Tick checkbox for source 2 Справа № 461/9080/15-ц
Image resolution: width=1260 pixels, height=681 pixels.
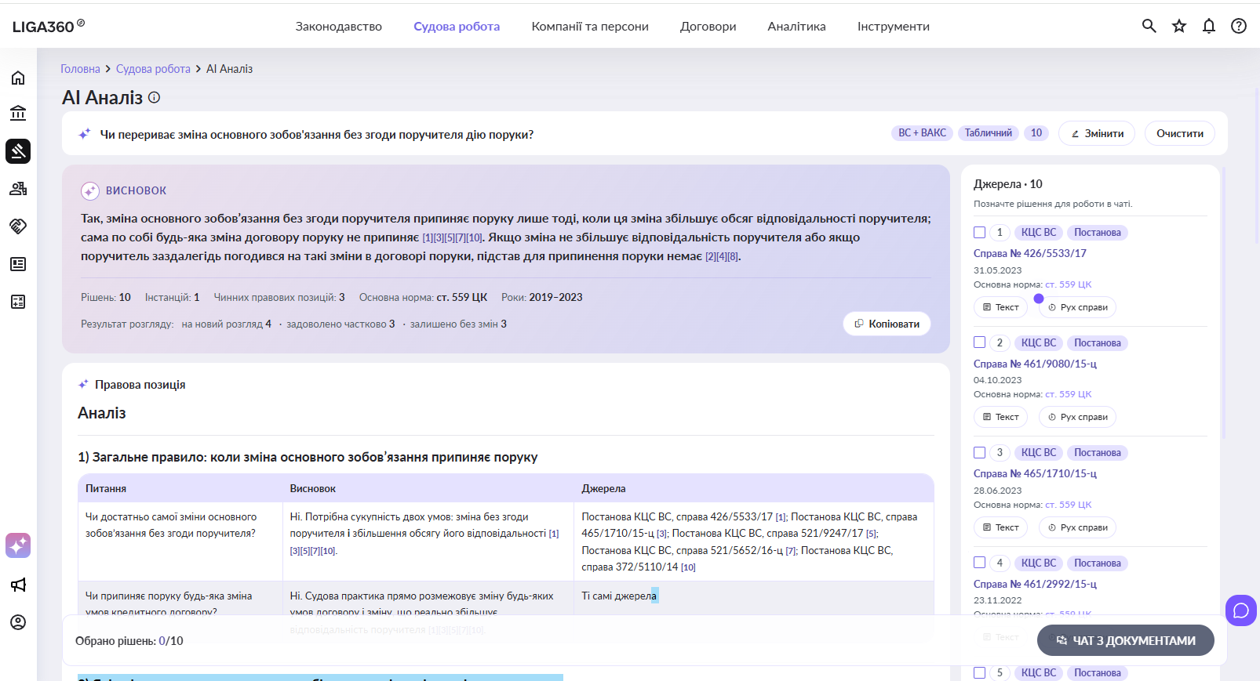(979, 342)
